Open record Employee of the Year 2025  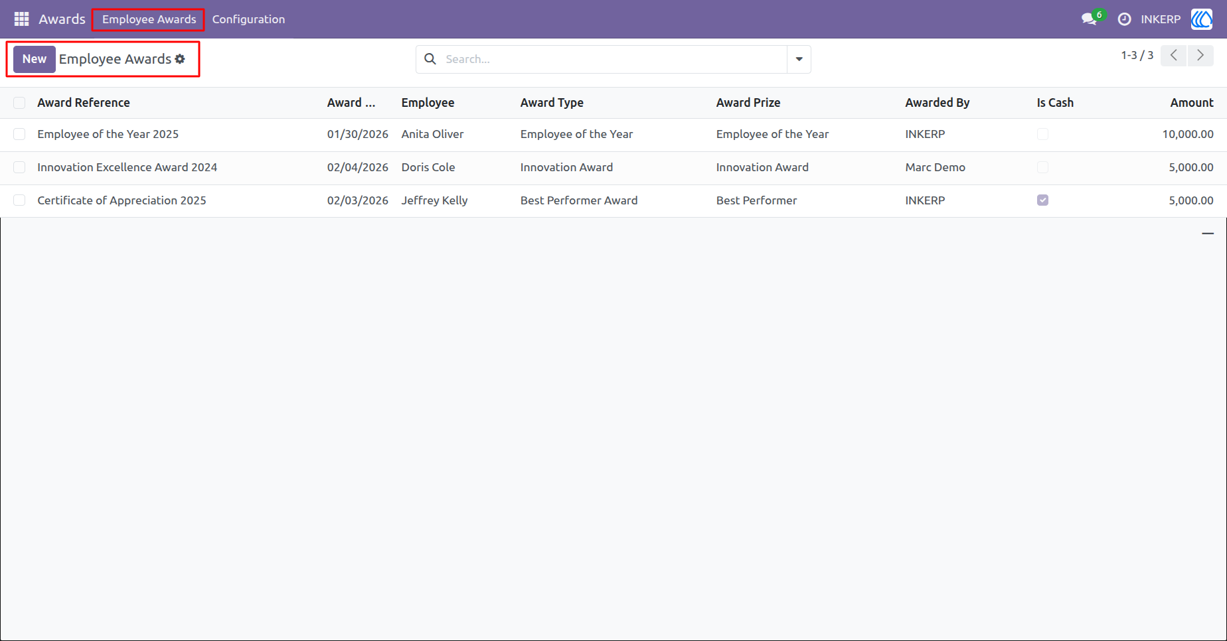[108, 134]
